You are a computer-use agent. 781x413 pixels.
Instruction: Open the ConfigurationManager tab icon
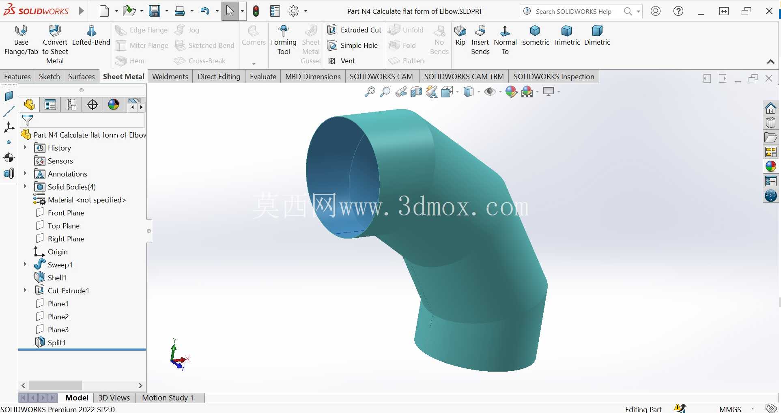pos(71,105)
